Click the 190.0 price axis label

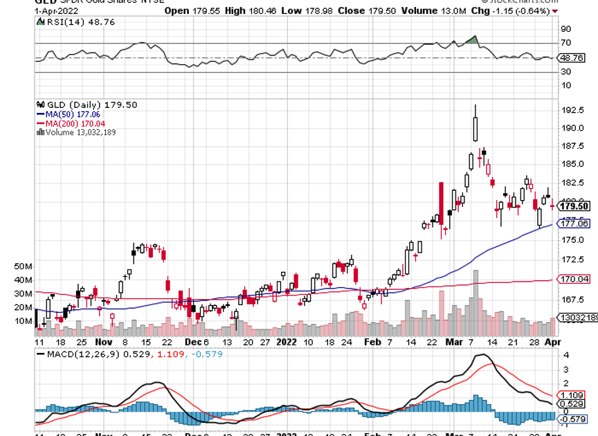point(572,128)
